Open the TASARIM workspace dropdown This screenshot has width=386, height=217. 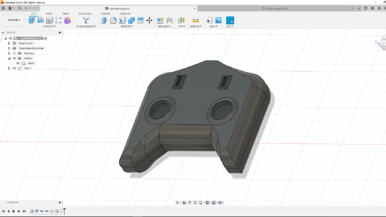(14, 20)
